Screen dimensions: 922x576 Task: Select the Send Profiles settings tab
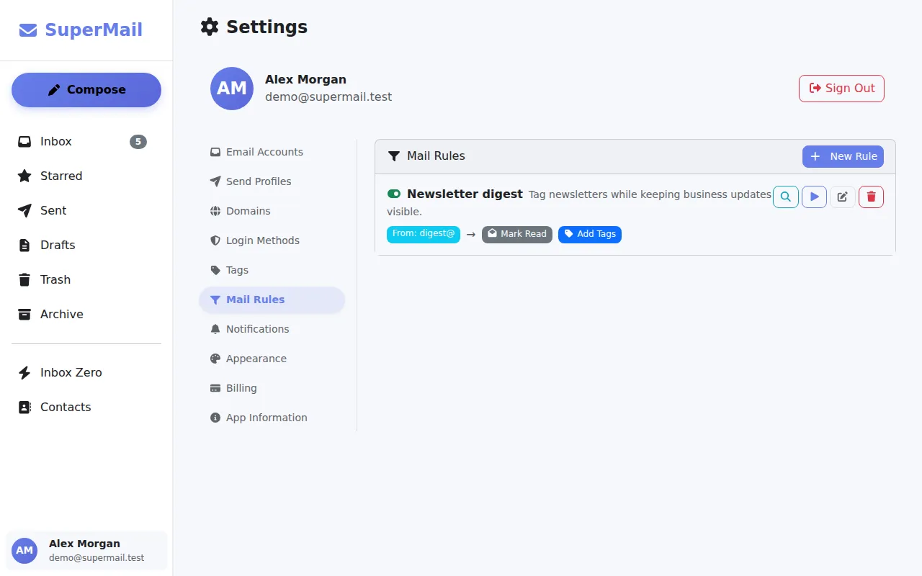[272, 181]
